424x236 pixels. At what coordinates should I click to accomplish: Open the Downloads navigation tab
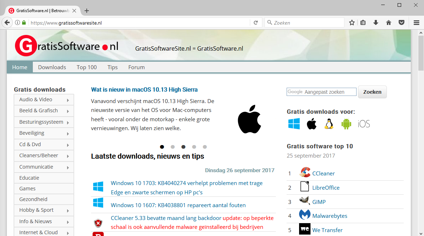point(52,67)
